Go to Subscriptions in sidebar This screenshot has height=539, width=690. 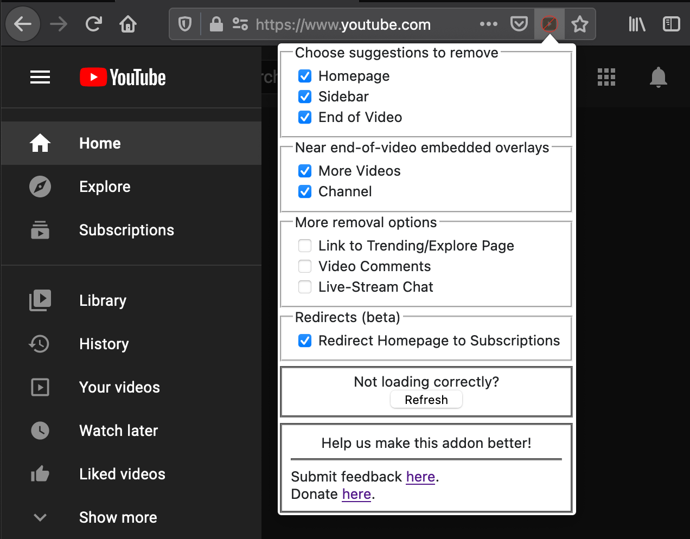(126, 230)
